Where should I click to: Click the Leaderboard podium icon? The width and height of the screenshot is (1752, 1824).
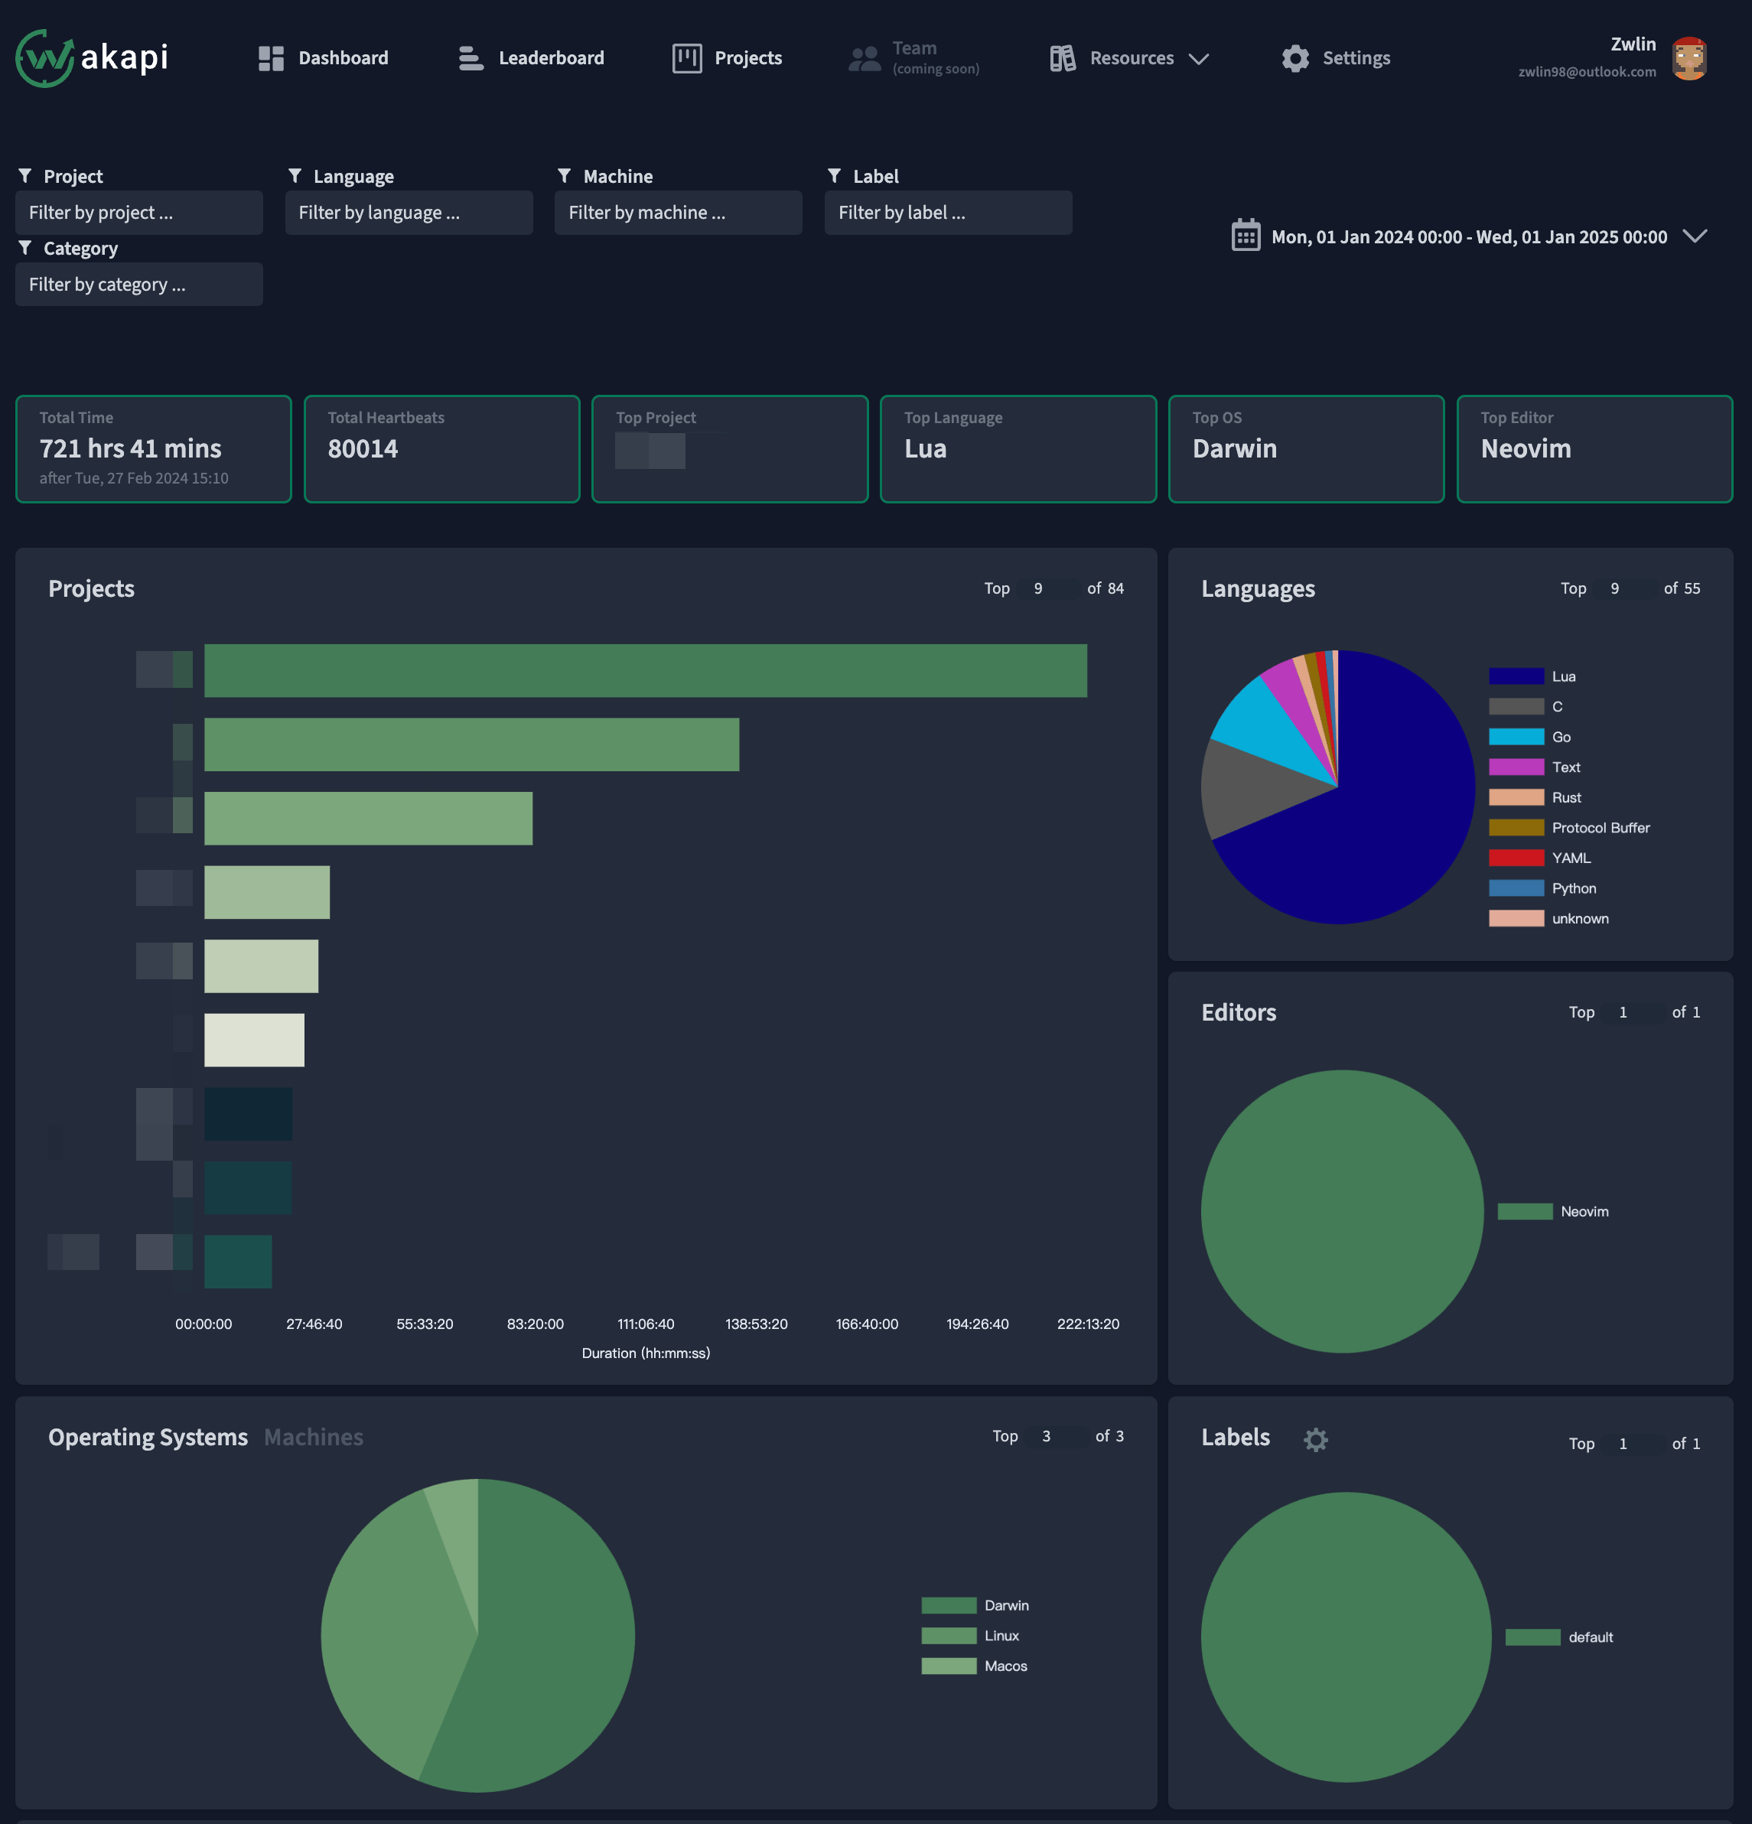tap(471, 59)
